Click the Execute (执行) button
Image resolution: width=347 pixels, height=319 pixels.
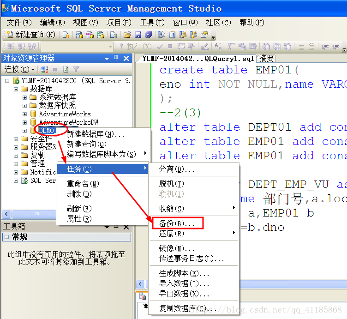pos(136,47)
